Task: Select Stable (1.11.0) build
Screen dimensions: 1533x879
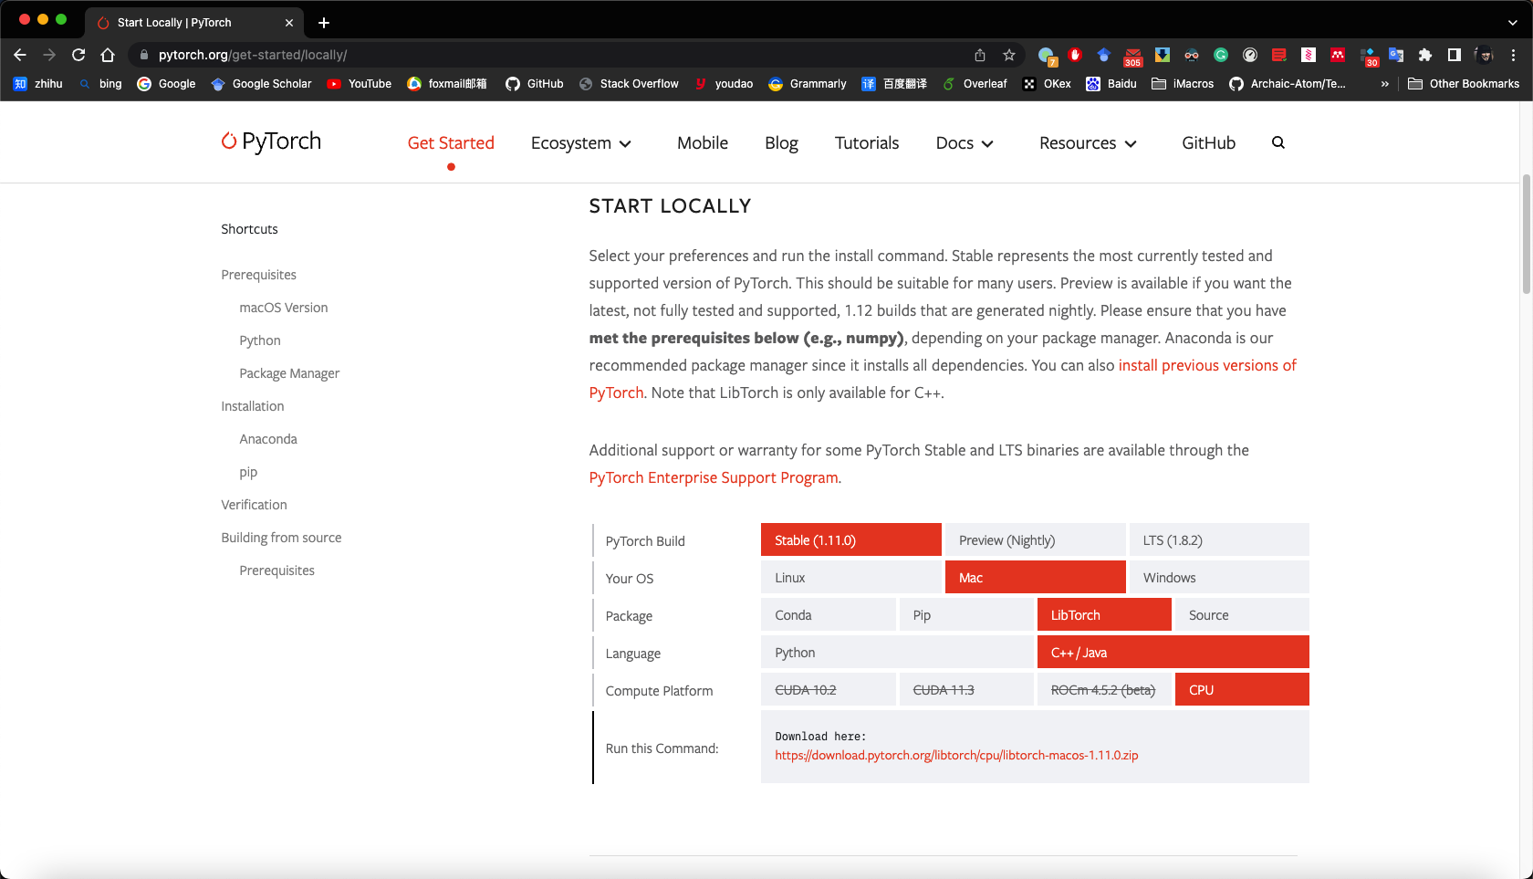Action: click(850, 539)
